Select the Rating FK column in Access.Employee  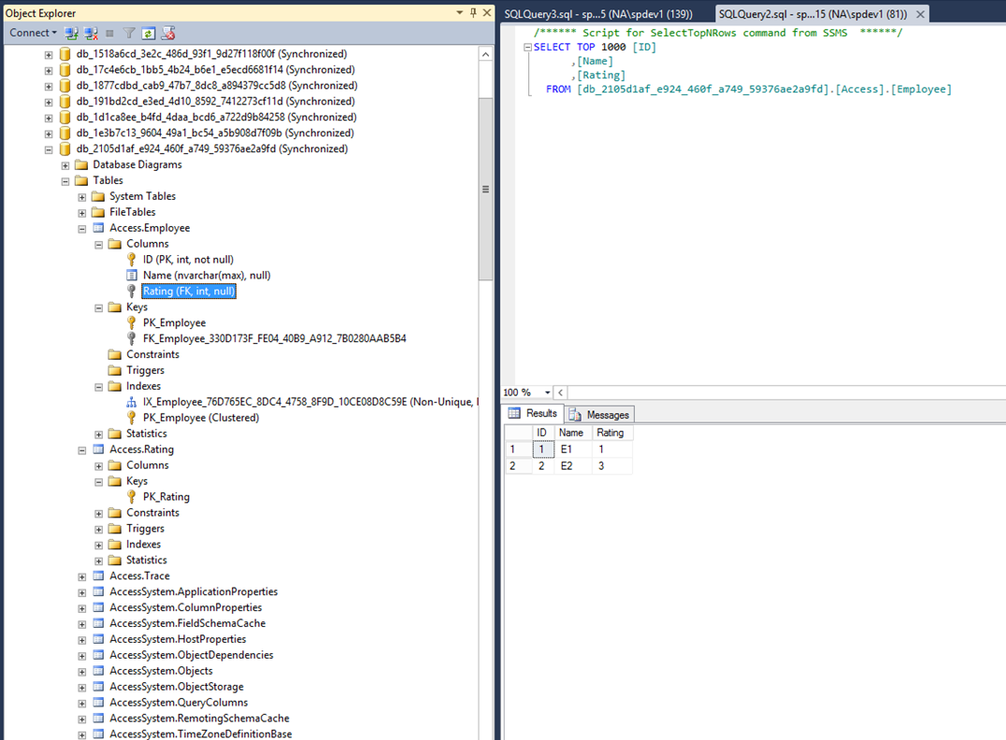tap(187, 291)
